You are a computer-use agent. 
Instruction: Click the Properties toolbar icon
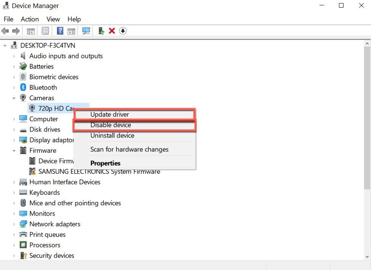(45, 31)
